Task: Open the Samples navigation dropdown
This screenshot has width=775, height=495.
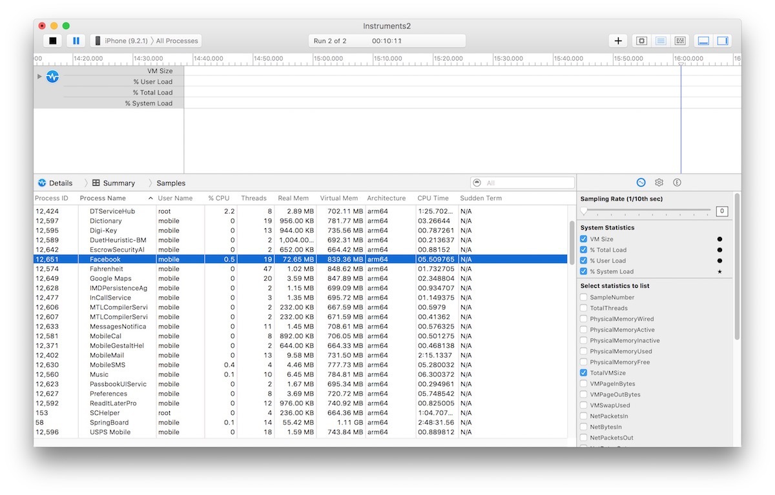Action: click(x=170, y=183)
